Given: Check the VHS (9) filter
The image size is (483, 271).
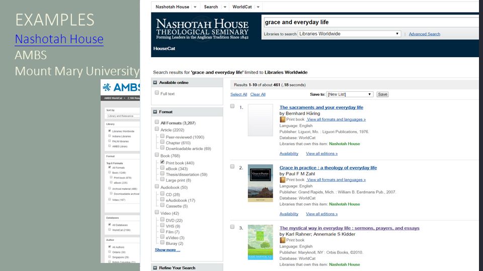Looking at the screenshot, I should (x=162, y=225).
